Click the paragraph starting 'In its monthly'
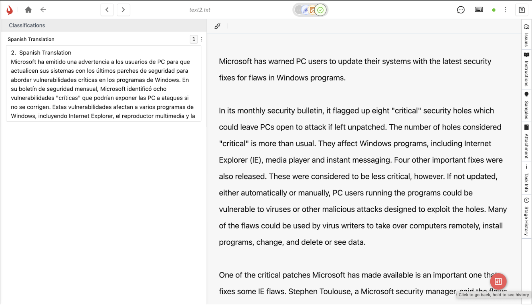Viewport: 532px width, 305px height. click(x=363, y=176)
